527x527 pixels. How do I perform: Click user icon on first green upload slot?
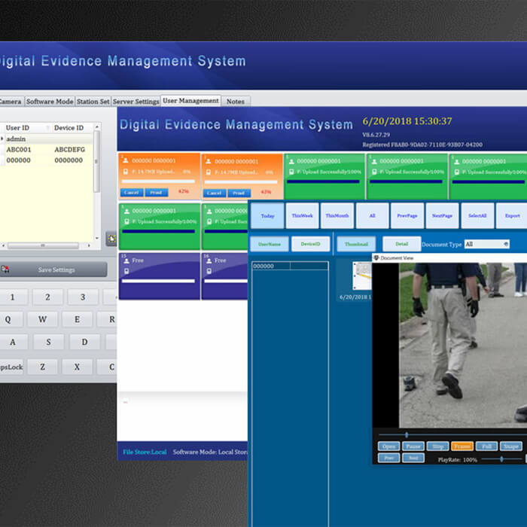(x=291, y=160)
